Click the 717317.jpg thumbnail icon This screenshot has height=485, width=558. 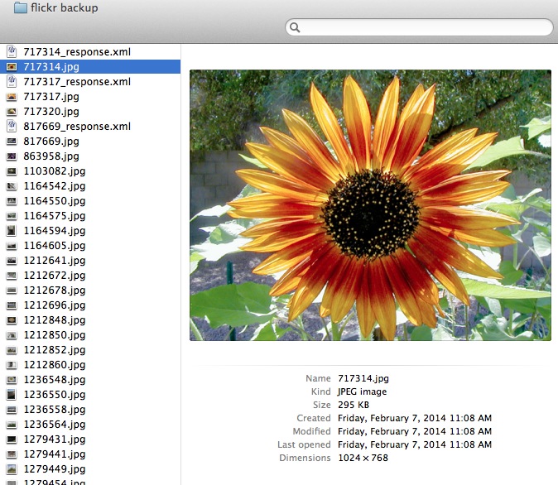[x=12, y=97]
